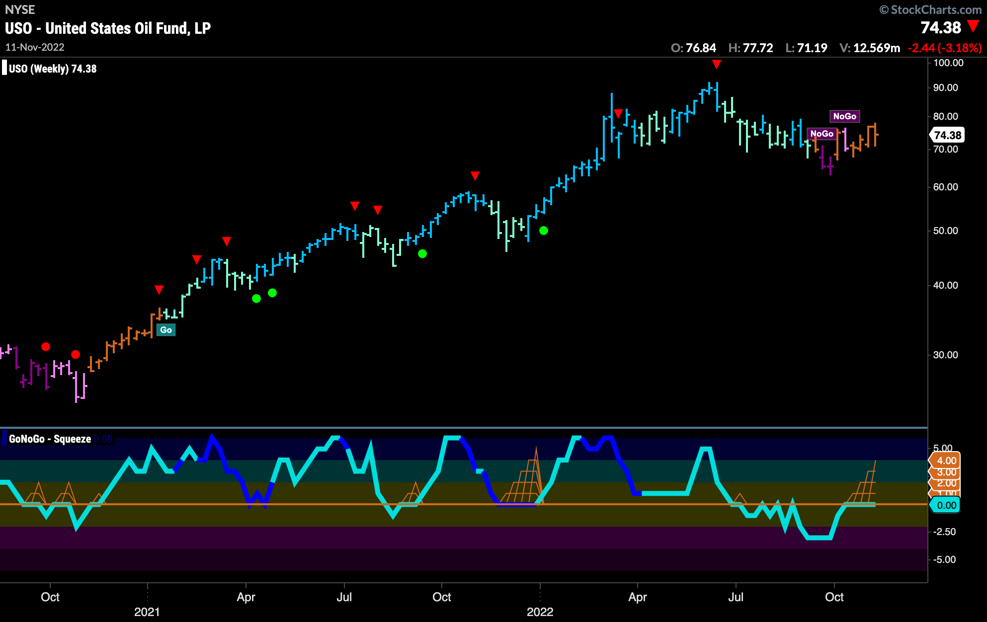The image size is (987, 622).
Task: Click the 'GoNoGo - Squeeze' indicator title
Action: click(50, 439)
